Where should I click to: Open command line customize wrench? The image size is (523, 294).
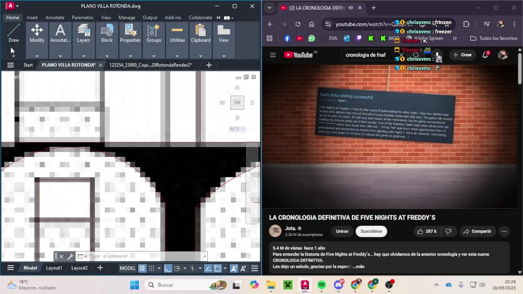pyautogui.click(x=70, y=256)
